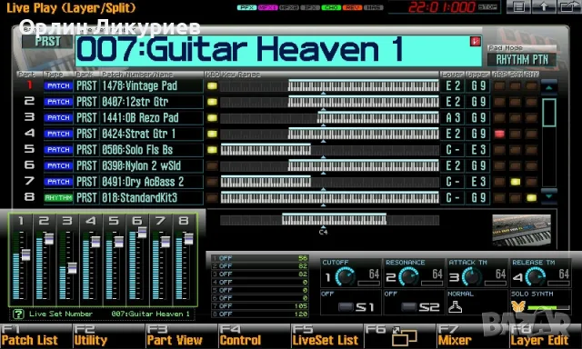Image resolution: width=582 pixels, height=349 pixels.
Task: Click the PATCH type badge for part 1
Action: [58, 86]
